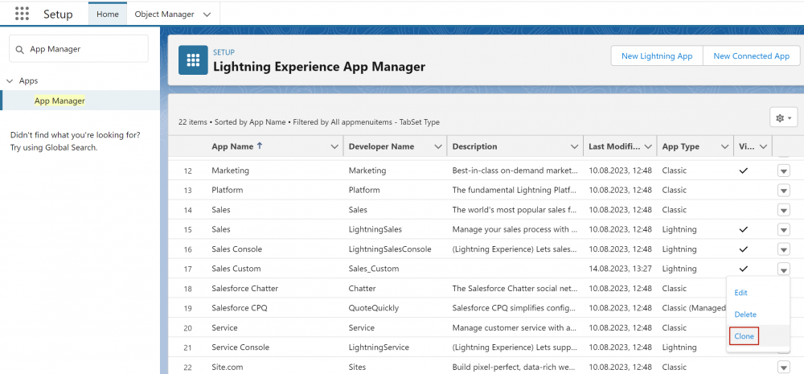This screenshot has width=804, height=374.
Task: Open row actions for Sales Console app
Action: (783, 249)
